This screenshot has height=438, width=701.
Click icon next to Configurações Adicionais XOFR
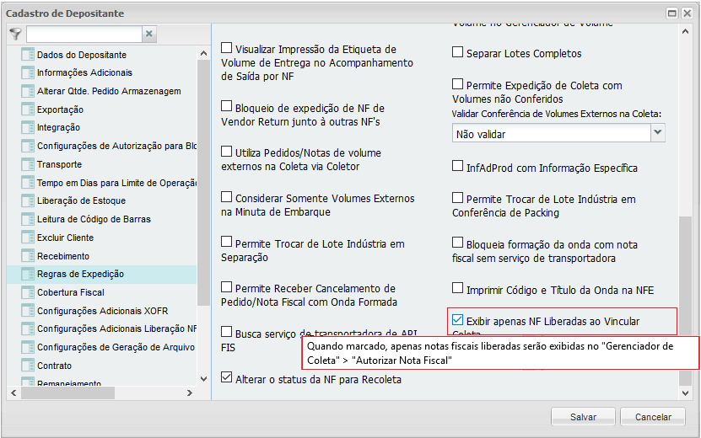[x=28, y=311]
